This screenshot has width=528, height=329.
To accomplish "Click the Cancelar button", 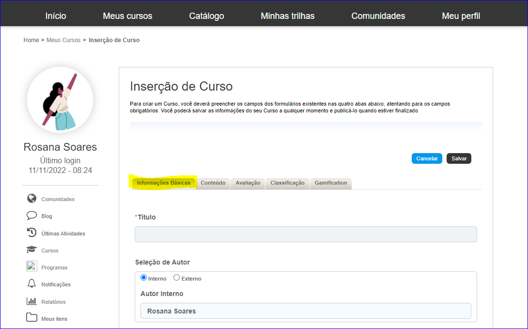I will (427, 158).
